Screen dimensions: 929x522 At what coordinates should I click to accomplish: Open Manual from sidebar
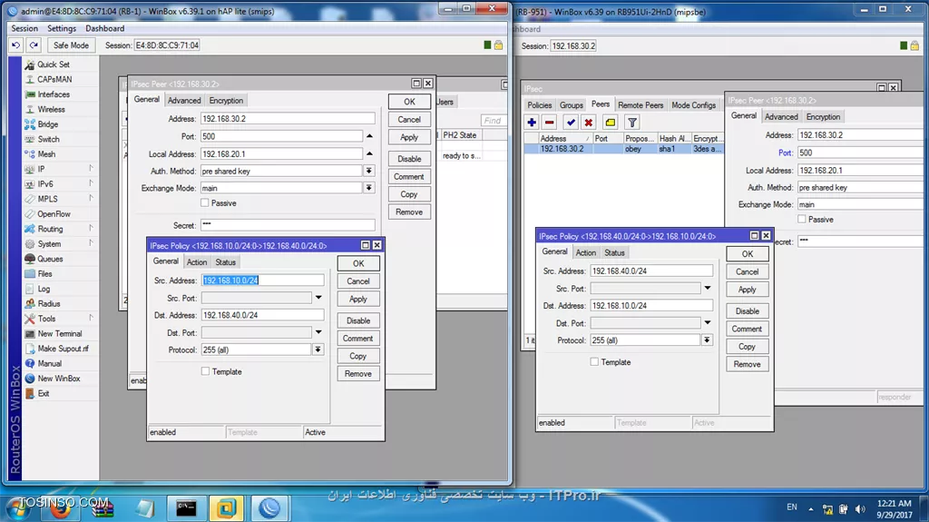[x=49, y=363]
